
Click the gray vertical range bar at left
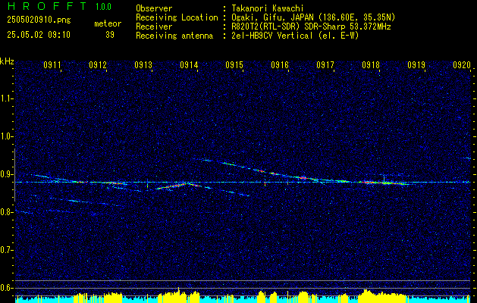(14, 175)
